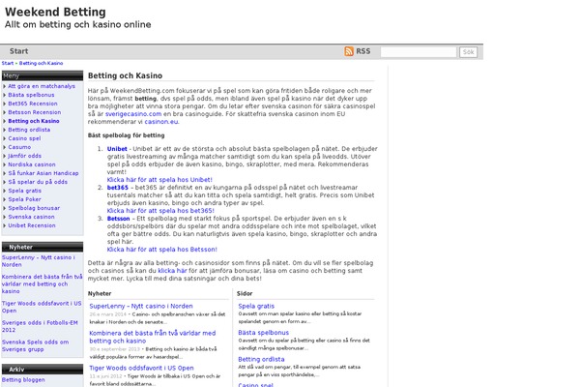The height and width of the screenshot is (387, 580).
Task: Click arrow bullet beside Jämför odds
Action: click(x=5, y=157)
